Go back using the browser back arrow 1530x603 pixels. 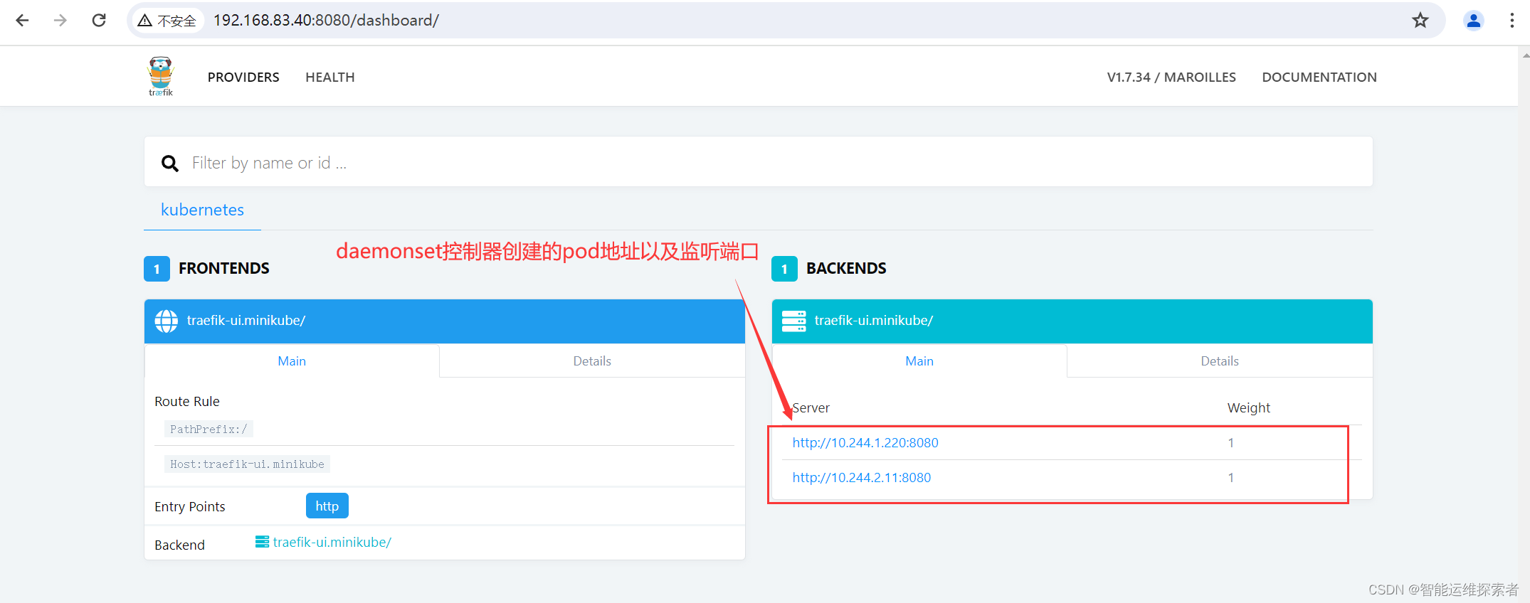(x=22, y=21)
